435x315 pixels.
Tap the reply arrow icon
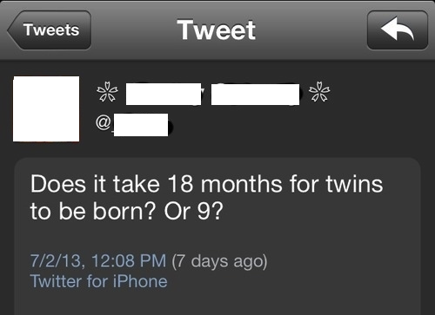pos(398,30)
